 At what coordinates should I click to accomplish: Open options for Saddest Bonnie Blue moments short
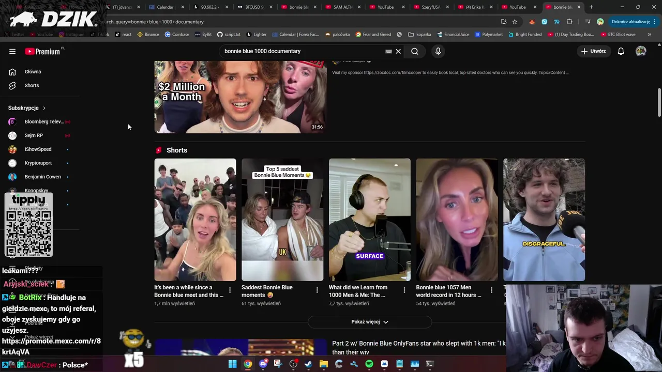coord(317,290)
